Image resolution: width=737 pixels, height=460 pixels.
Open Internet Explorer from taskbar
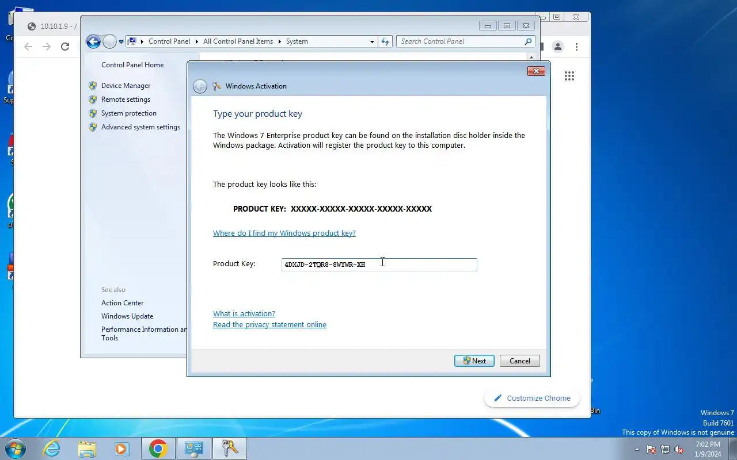[52, 448]
